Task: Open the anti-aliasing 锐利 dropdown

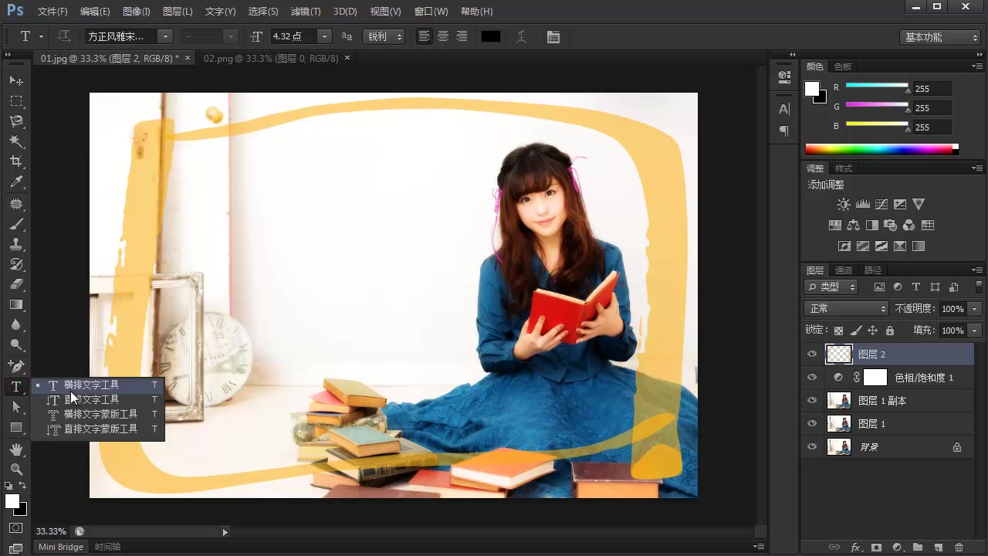Action: coord(384,36)
